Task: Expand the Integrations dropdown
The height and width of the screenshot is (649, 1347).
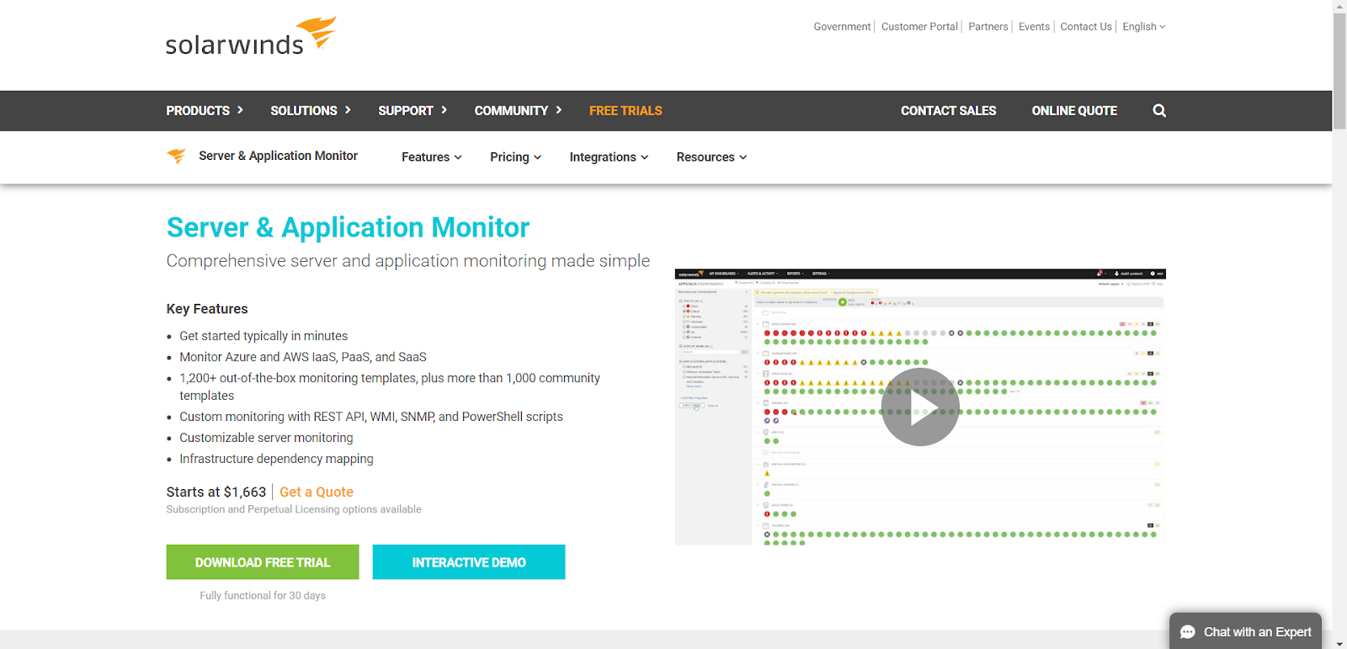Action: click(610, 157)
